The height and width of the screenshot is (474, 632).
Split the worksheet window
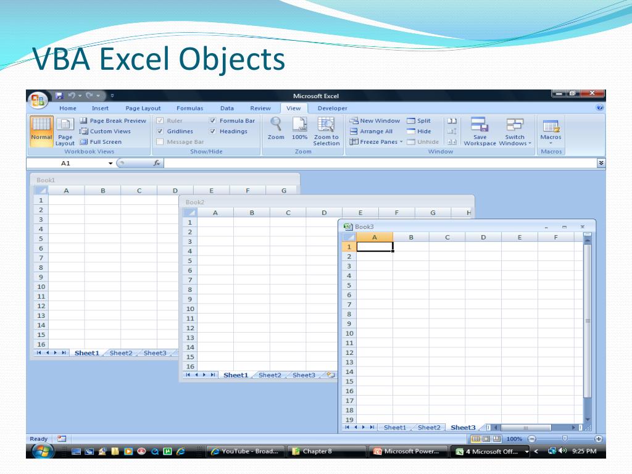[x=419, y=120]
